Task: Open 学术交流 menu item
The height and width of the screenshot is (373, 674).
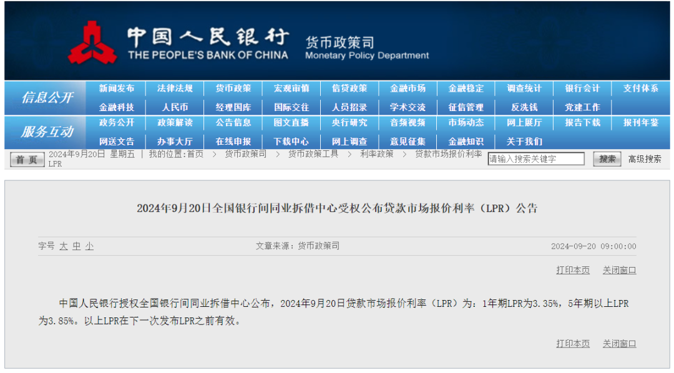Action: (408, 107)
